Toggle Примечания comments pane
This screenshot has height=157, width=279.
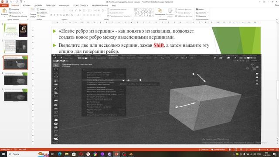218,150
